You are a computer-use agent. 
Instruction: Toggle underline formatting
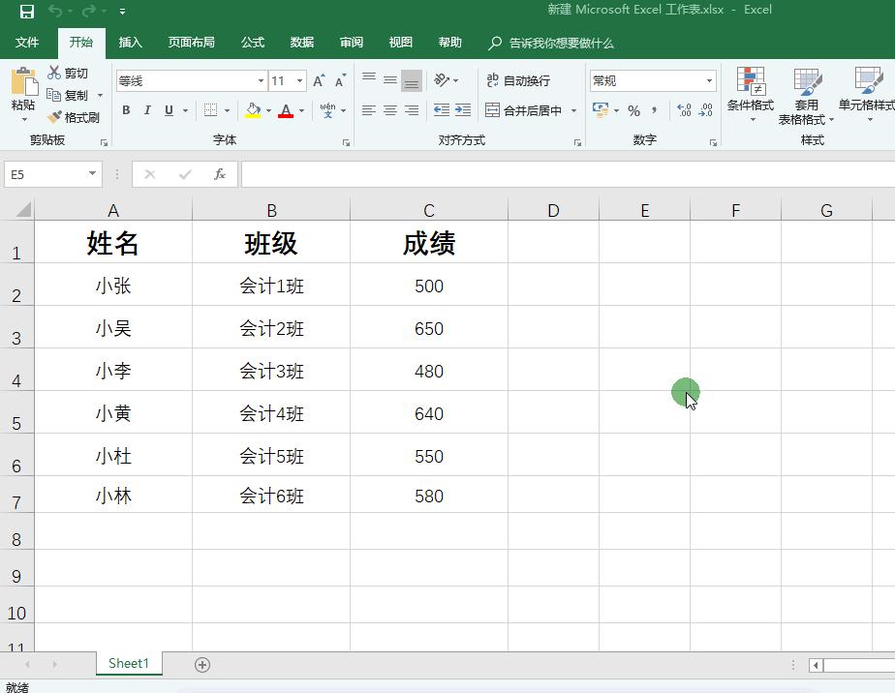coord(165,110)
